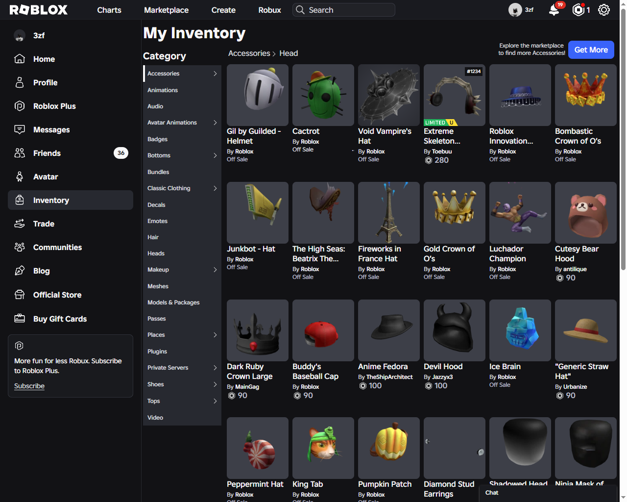Click the Trade sidebar icon
Image resolution: width=627 pixels, height=502 pixels.
point(20,224)
